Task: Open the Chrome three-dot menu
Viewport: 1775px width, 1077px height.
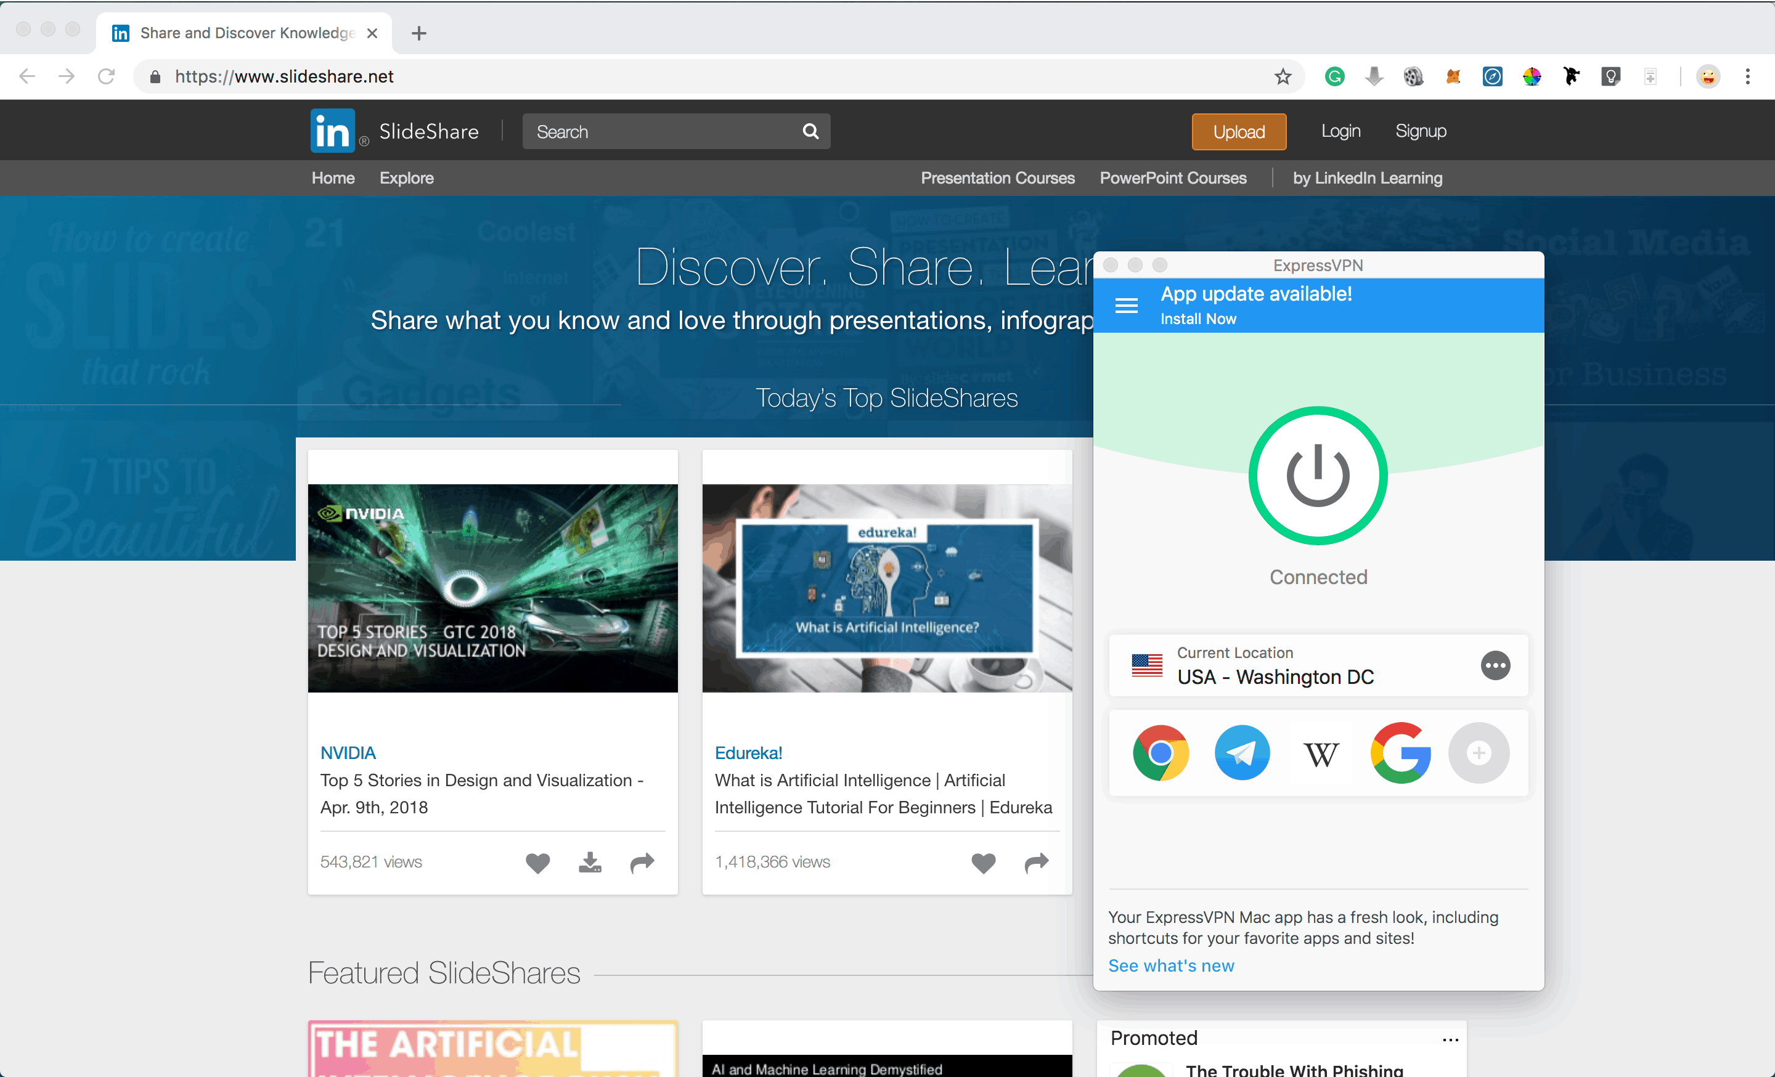Action: click(x=1748, y=76)
